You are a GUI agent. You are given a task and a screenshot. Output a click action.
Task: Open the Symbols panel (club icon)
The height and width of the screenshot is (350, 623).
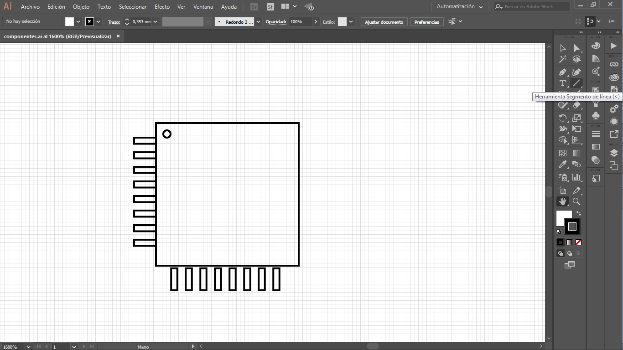(596, 116)
